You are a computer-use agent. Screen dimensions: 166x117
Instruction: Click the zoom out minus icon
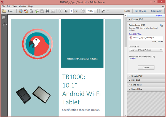coord(82,11)
